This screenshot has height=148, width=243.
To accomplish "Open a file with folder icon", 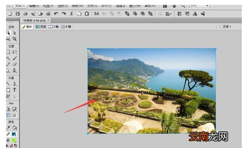I will (x=26, y=14).
